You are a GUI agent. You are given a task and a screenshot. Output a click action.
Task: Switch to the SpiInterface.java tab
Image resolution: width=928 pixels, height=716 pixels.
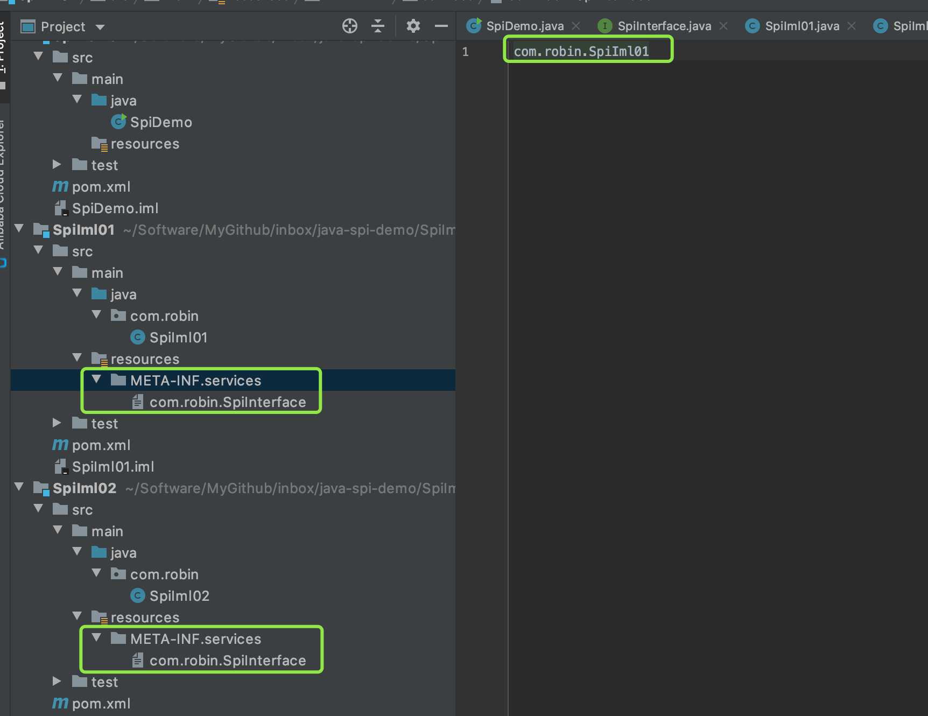pos(664,26)
